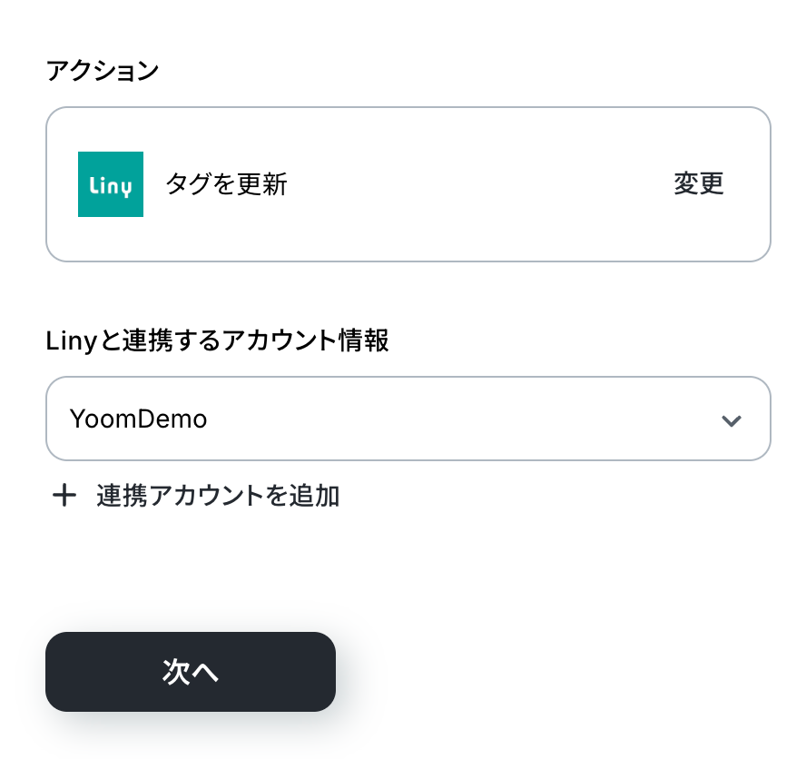
Task: Click the アクション section heading
Action: coord(102,71)
